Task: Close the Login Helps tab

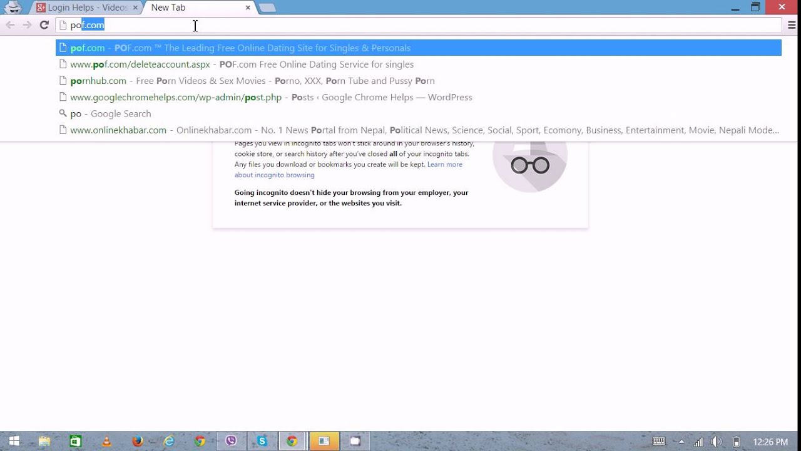Action: click(x=135, y=8)
